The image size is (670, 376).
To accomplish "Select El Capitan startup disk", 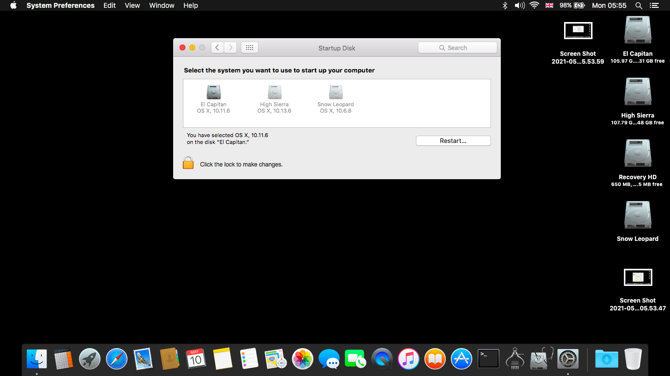I will pos(213,99).
